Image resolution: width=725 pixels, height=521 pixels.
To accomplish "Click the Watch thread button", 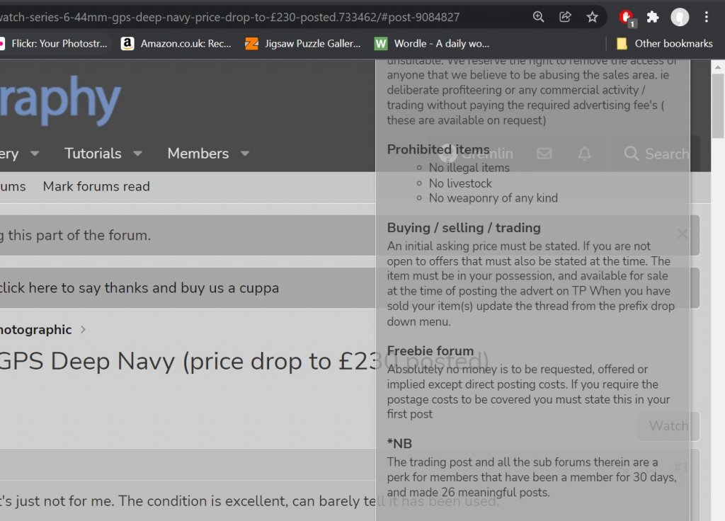I will point(668,425).
